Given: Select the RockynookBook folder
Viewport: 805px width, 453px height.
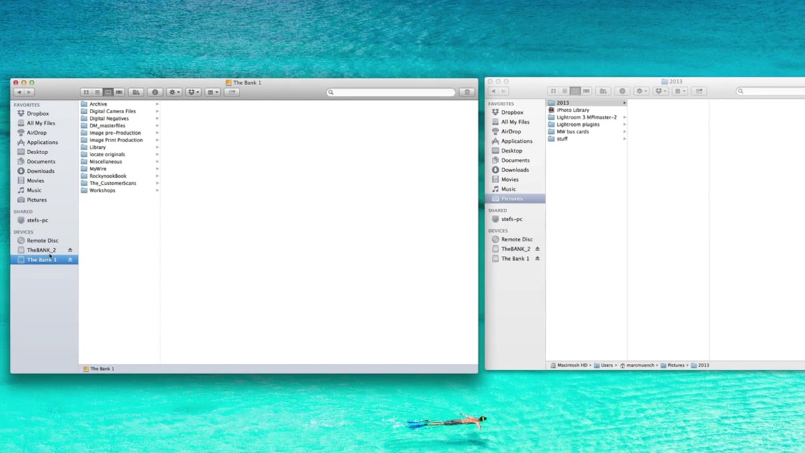Looking at the screenshot, I should (108, 176).
